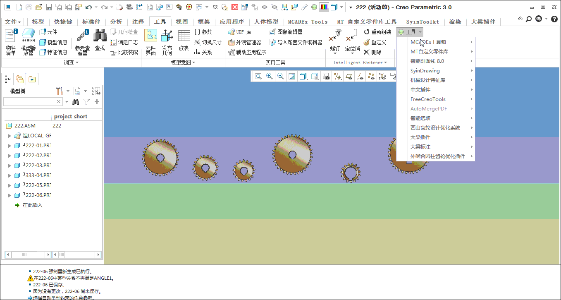
Task: Click Refit zoom icon in graphics toolbar
Action: 258,76
